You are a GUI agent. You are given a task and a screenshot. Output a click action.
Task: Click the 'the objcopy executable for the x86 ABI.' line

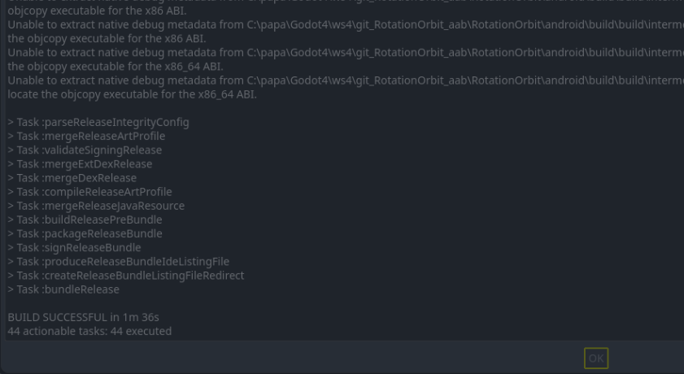107,39
